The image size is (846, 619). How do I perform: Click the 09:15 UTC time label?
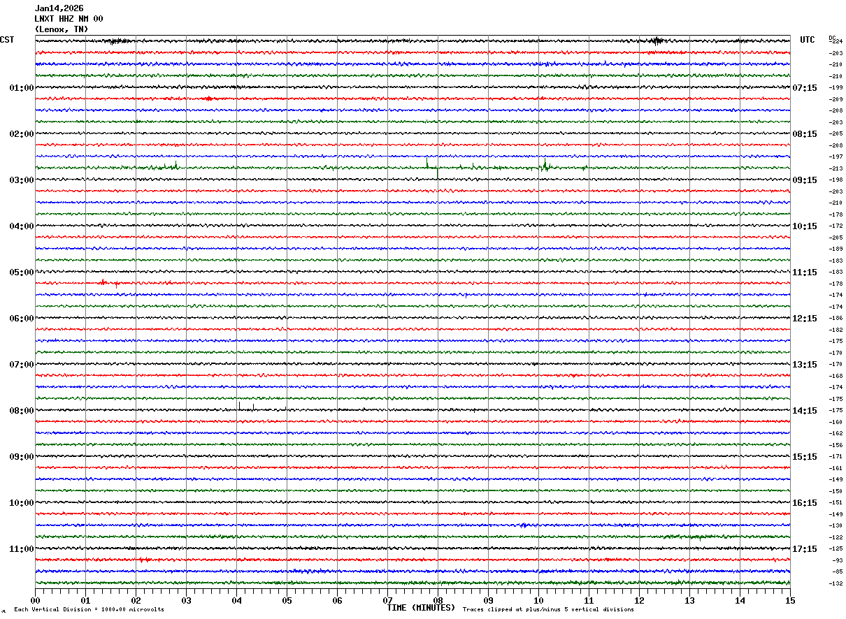click(804, 180)
